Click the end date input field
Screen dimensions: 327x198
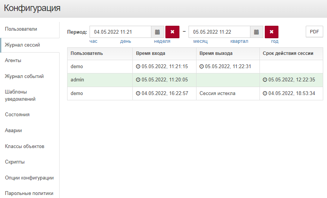(x=219, y=32)
